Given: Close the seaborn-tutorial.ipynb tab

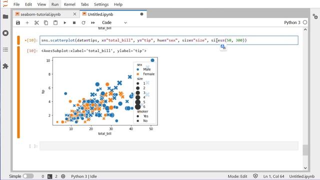Looking at the screenshot, I should (74, 14).
